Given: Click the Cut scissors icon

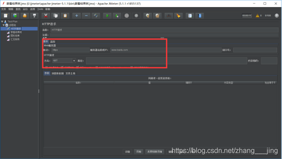Looking at the screenshot, I should click(x=46, y=16).
